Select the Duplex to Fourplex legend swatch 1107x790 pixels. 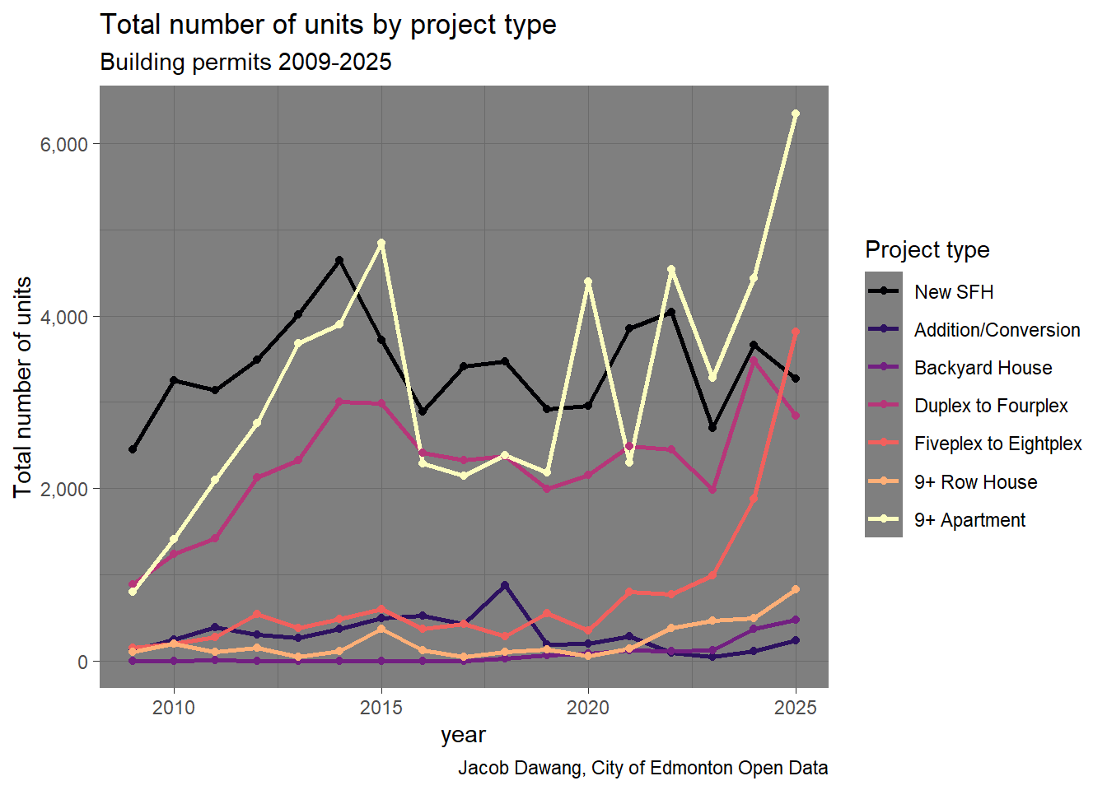coord(883,406)
